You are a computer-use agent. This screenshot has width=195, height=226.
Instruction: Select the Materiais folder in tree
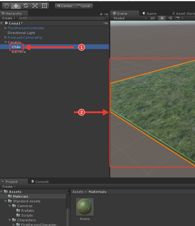coord(20,196)
